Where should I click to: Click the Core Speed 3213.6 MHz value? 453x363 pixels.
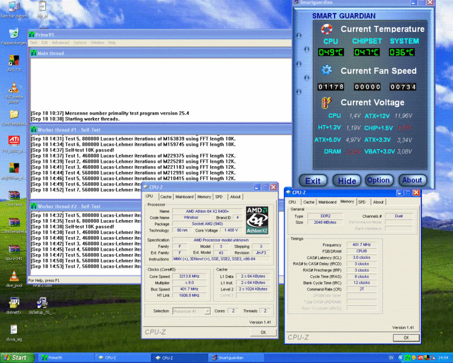click(x=189, y=276)
